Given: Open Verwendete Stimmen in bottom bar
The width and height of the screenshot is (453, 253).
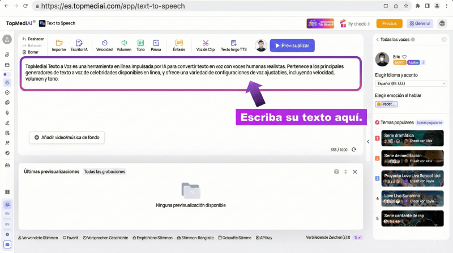Looking at the screenshot, I should pos(38,238).
